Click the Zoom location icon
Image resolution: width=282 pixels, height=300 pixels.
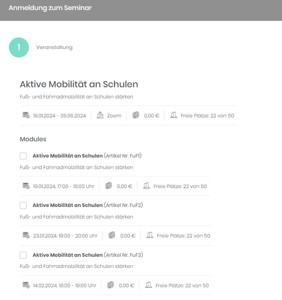coord(100,115)
